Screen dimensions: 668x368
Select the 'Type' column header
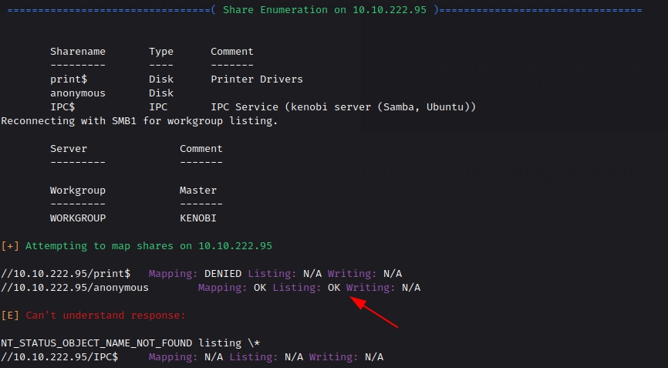click(161, 52)
